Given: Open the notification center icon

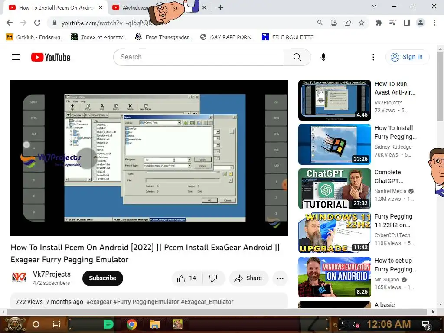Looking at the screenshot, I should 426,325.
